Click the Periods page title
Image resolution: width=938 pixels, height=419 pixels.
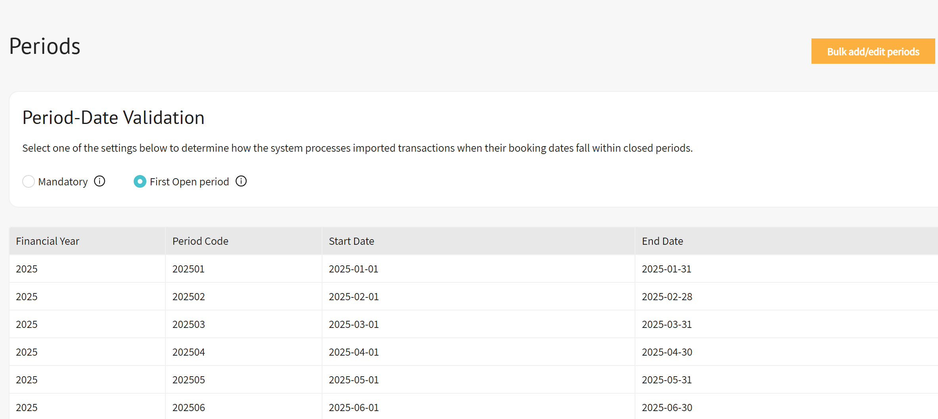[x=45, y=46]
